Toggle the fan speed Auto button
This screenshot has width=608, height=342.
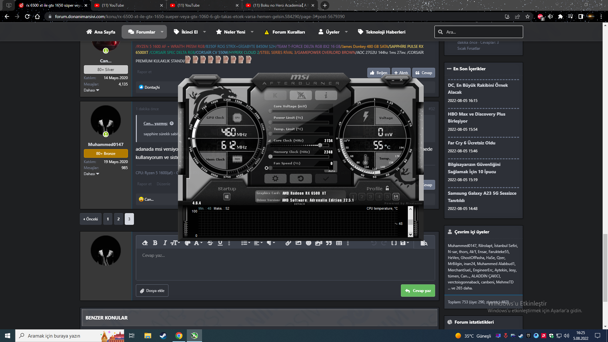pos(332,171)
